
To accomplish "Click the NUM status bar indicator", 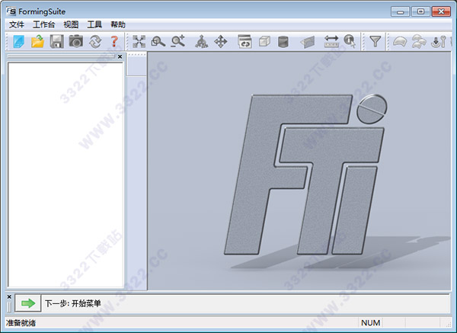I will 370,323.
